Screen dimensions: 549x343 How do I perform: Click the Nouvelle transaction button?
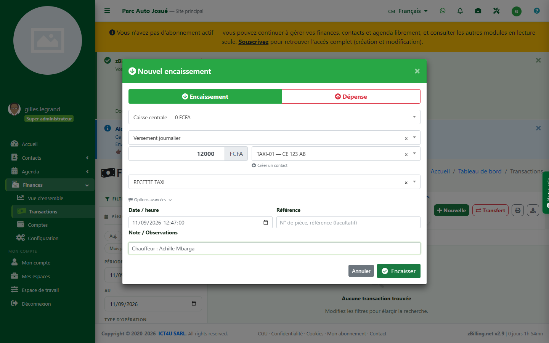tap(451, 210)
